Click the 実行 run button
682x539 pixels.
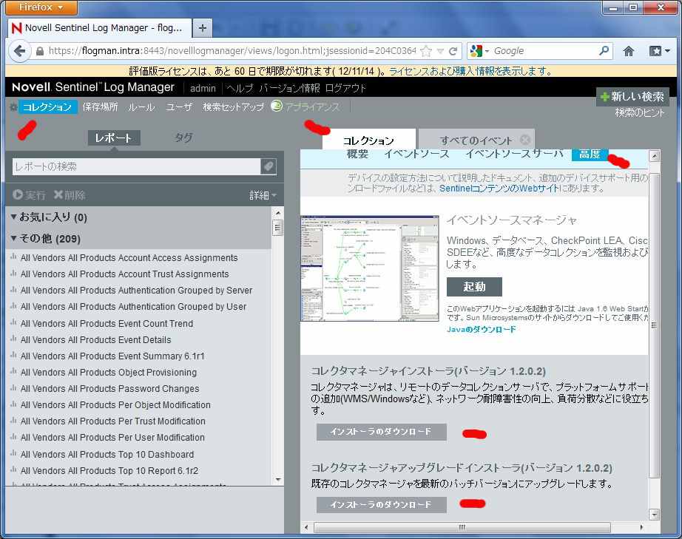click(29, 195)
